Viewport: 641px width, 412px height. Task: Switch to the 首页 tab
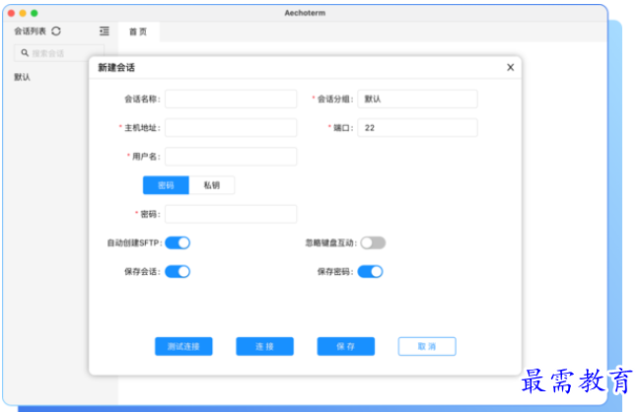click(138, 32)
